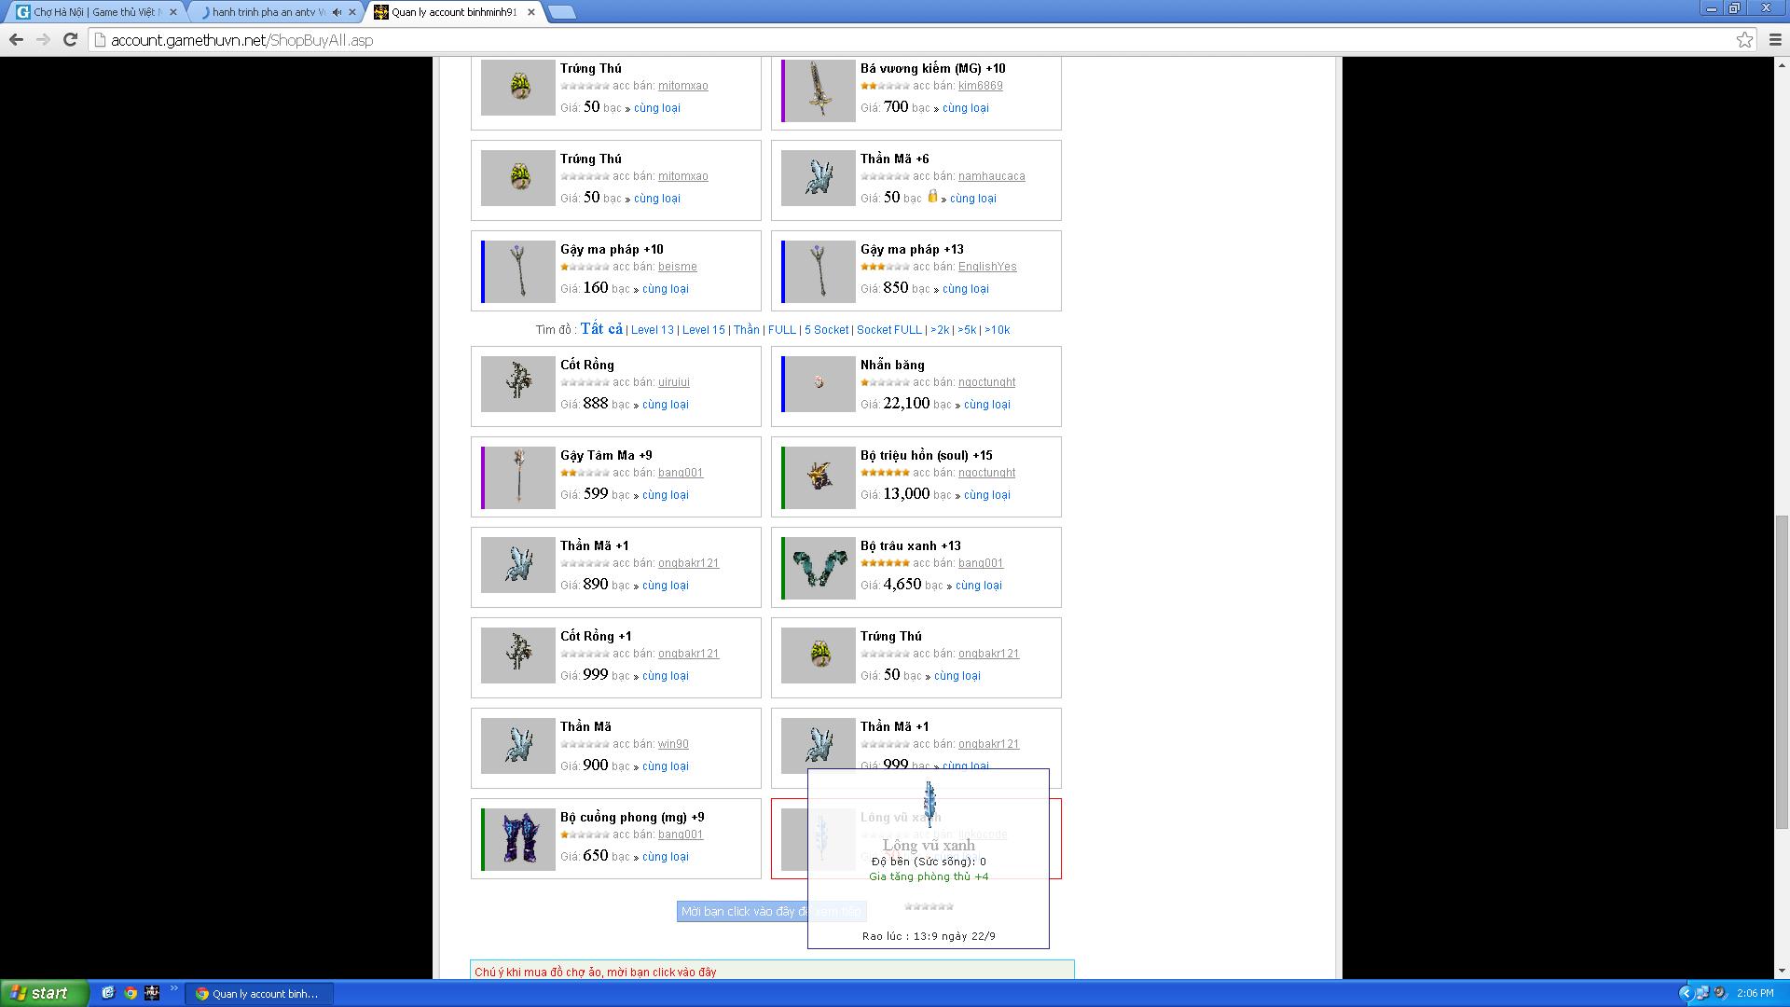Open a new browser tab
Viewport: 1790px width, 1007px height.
click(x=561, y=12)
